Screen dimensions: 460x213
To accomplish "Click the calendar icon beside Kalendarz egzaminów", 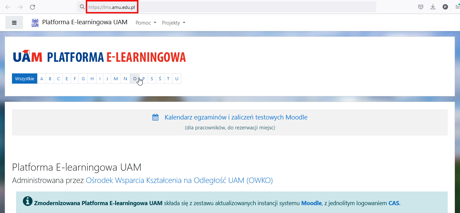I will click(x=155, y=117).
